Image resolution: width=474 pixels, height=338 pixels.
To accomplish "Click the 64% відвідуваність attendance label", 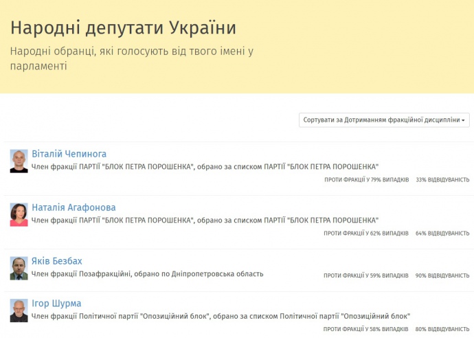I will 442,234.
